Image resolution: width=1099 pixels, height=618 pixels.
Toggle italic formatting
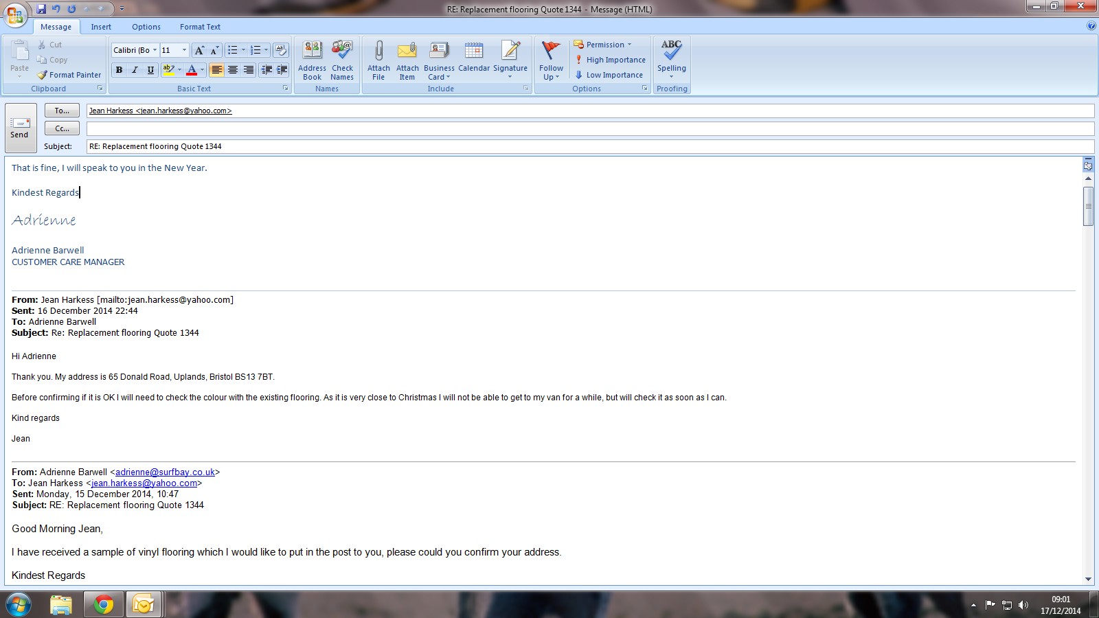[x=135, y=70]
